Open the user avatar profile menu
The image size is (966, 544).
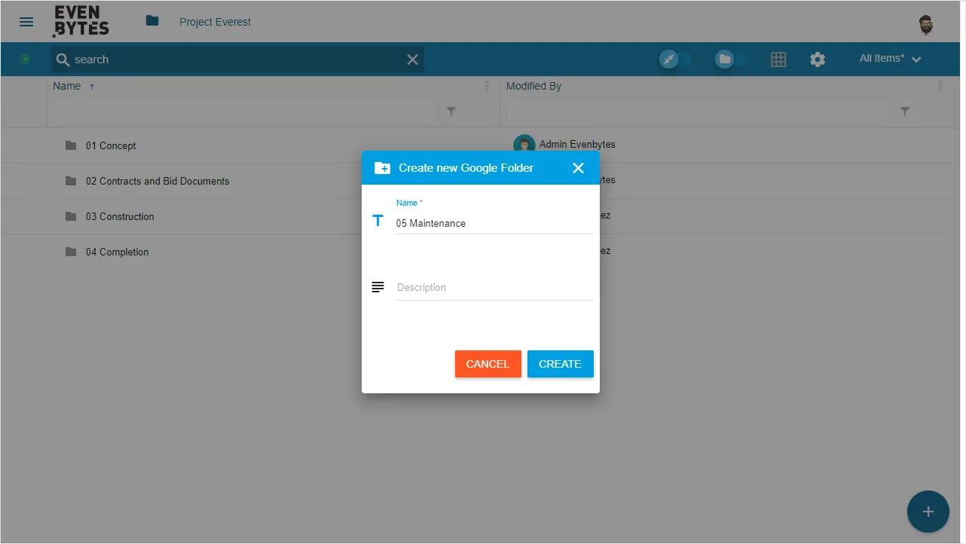(927, 25)
